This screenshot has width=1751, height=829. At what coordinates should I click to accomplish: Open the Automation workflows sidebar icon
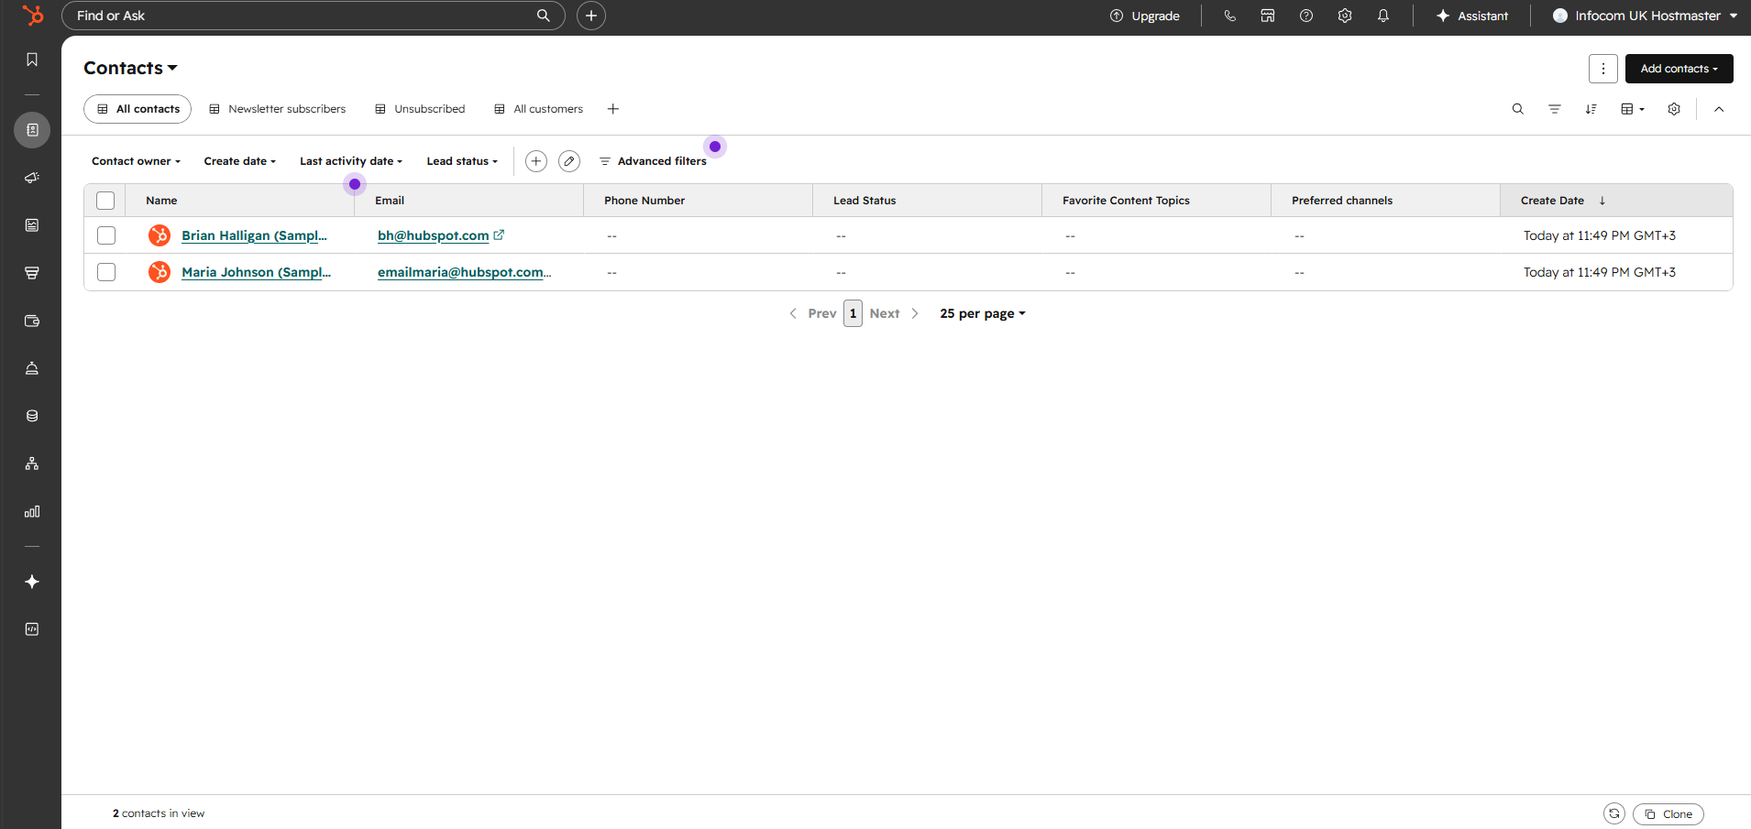tap(32, 464)
